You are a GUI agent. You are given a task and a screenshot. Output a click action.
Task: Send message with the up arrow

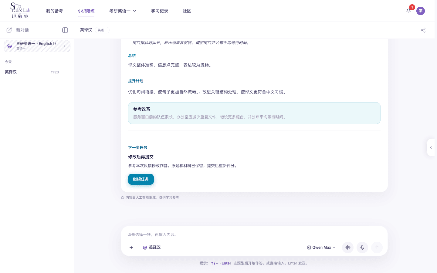(377, 248)
